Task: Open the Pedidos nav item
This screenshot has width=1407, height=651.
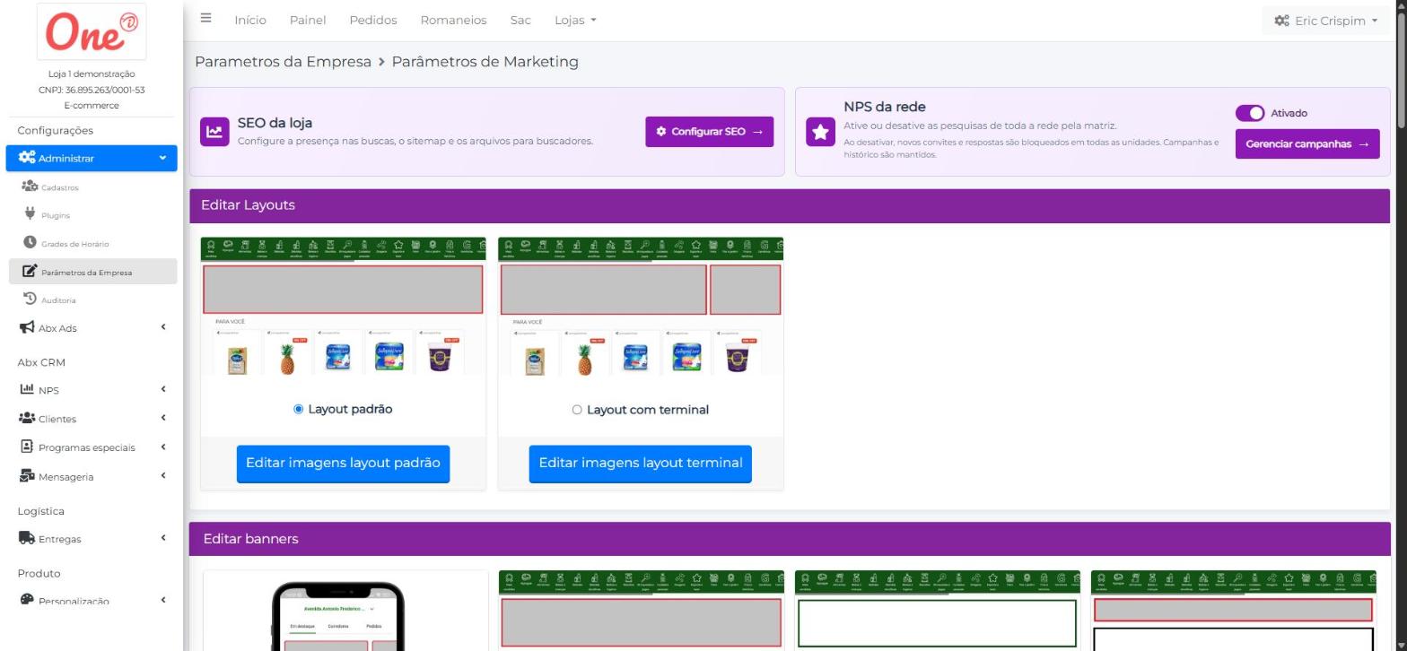Action: pyautogui.click(x=373, y=20)
